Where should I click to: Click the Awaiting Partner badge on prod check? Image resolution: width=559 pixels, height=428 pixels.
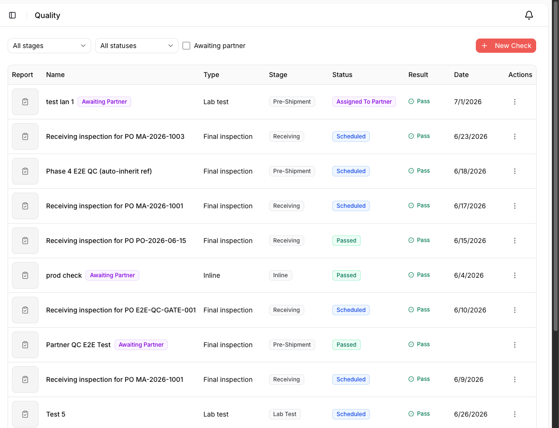(112, 275)
